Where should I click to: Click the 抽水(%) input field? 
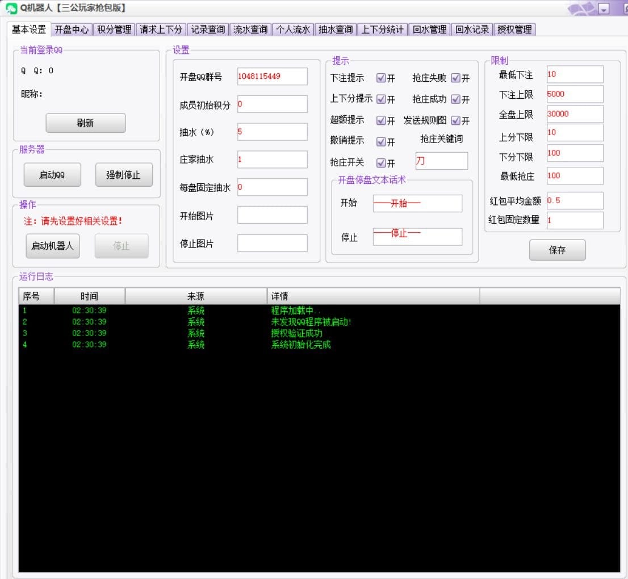tap(273, 132)
